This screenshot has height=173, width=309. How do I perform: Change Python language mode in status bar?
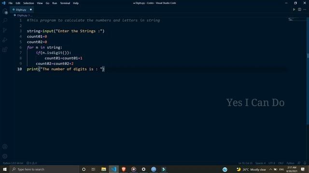(290, 163)
